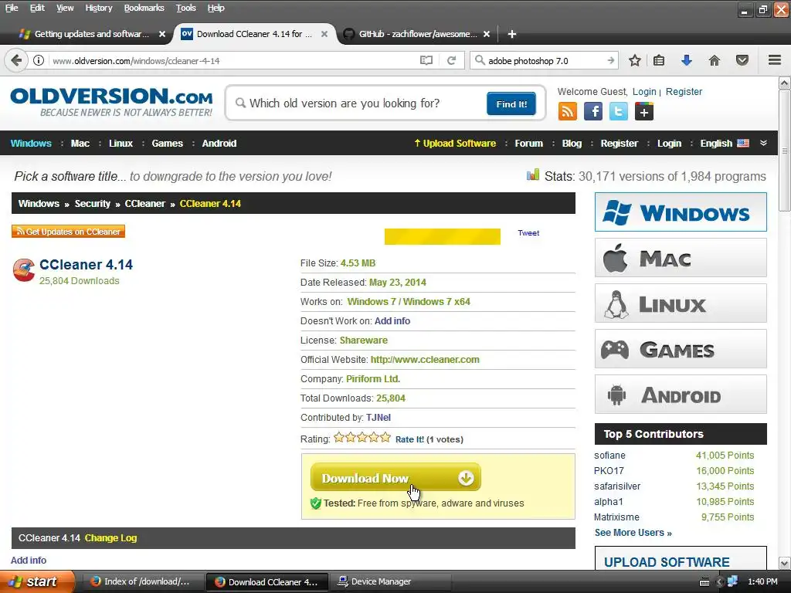
Task: Click the search arrow in Firefox search box
Action: [x=610, y=60]
